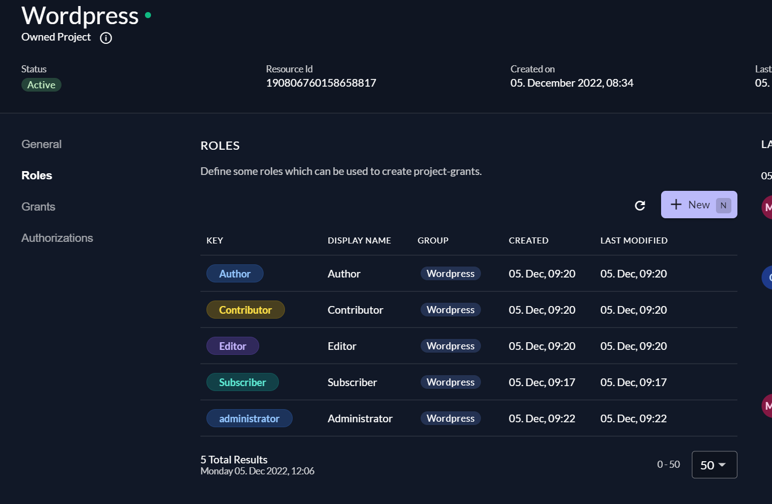Click the info icon beside Owned Project

tap(106, 38)
